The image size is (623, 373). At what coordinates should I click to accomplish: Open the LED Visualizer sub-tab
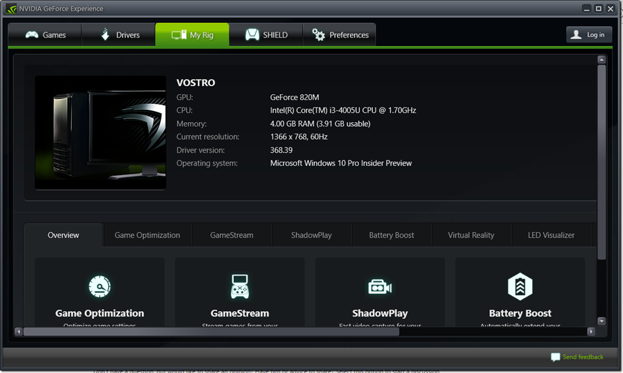[x=551, y=235]
